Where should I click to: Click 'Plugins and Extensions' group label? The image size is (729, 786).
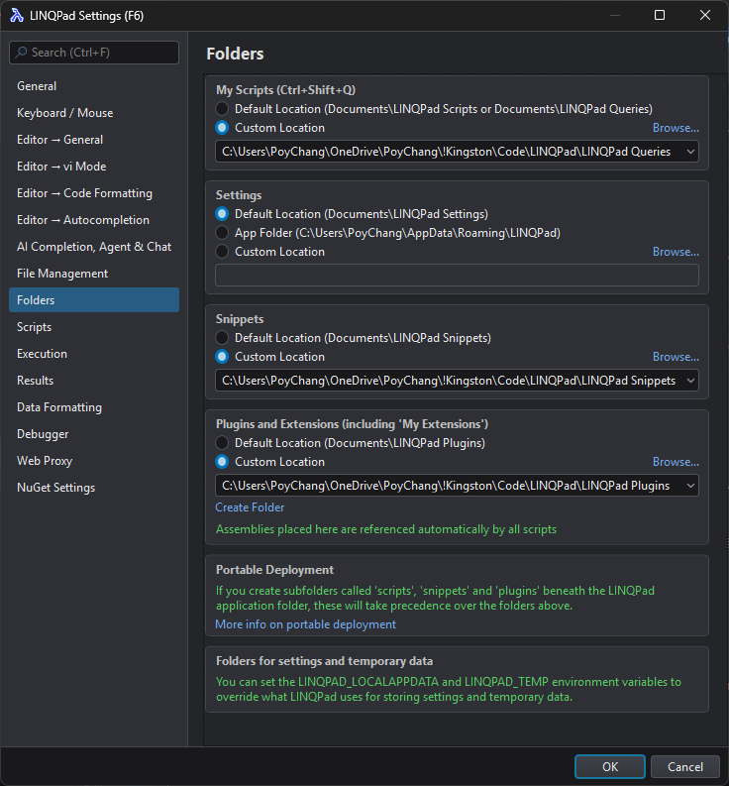[x=352, y=424]
